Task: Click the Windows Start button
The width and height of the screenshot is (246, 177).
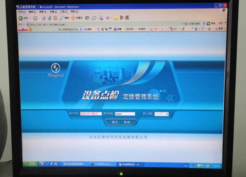Action: tap(31, 164)
